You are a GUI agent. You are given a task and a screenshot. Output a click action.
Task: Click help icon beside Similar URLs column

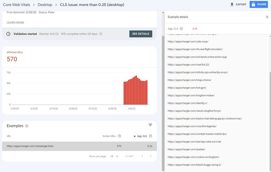119,136
